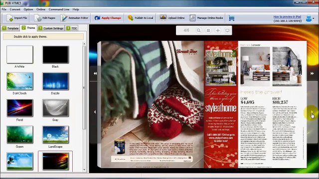Select the Green theme thumbnail
The height and width of the screenshot is (179, 319).
(x=20, y=134)
